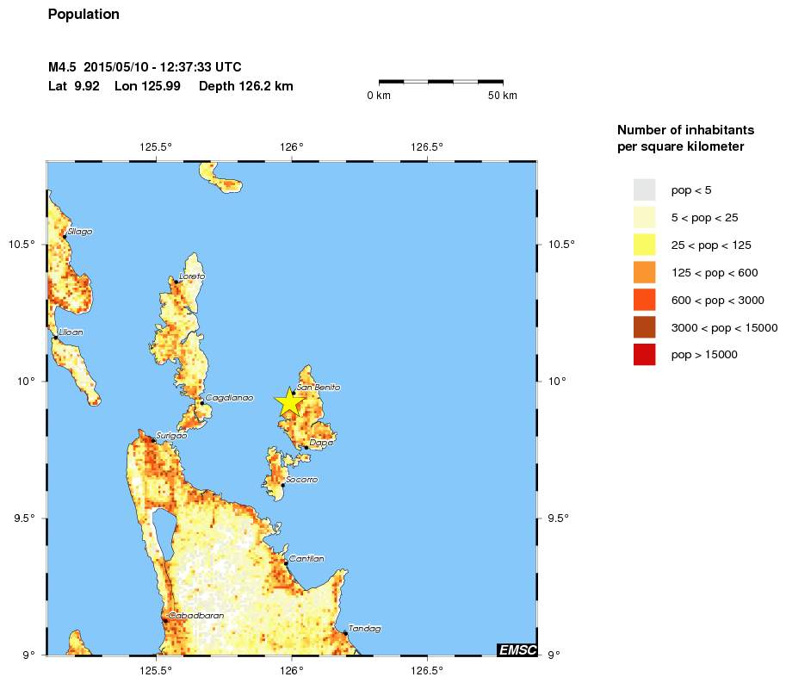This screenshot has height=683, width=786.
Task: Click the Surigao city dot marker
Action: pos(153,440)
